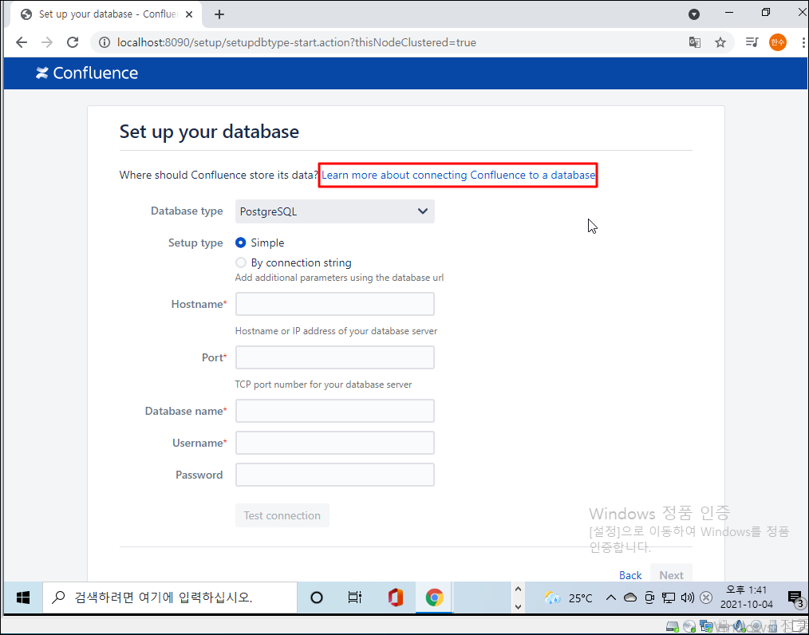
Task: Click the Next button
Action: tap(671, 574)
